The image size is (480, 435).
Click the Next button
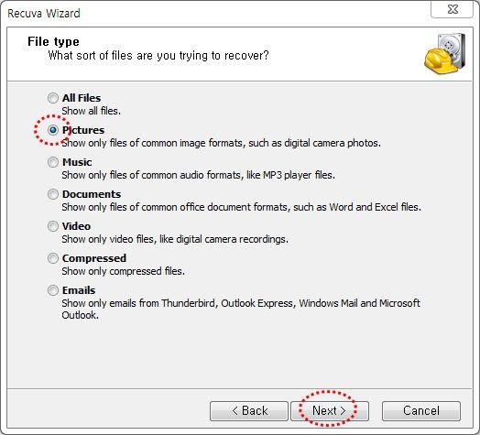[x=330, y=411]
